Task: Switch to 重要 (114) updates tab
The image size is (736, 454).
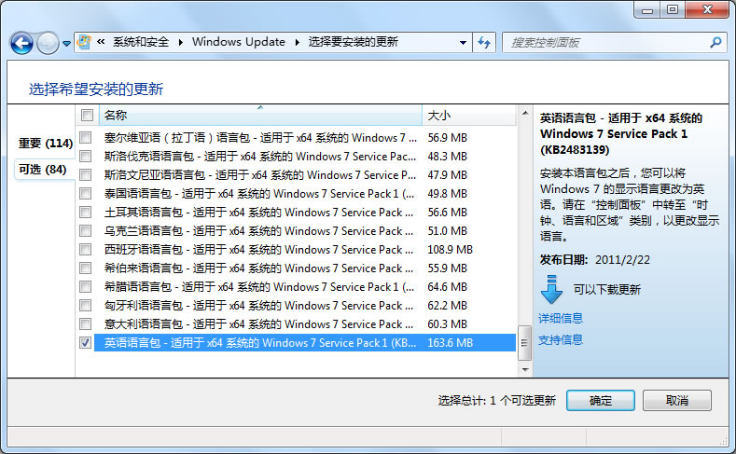Action: pyautogui.click(x=46, y=143)
